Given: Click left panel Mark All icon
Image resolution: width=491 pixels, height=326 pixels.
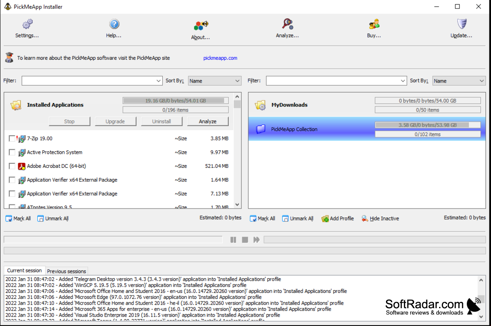Looking at the screenshot, I should tap(9, 219).
